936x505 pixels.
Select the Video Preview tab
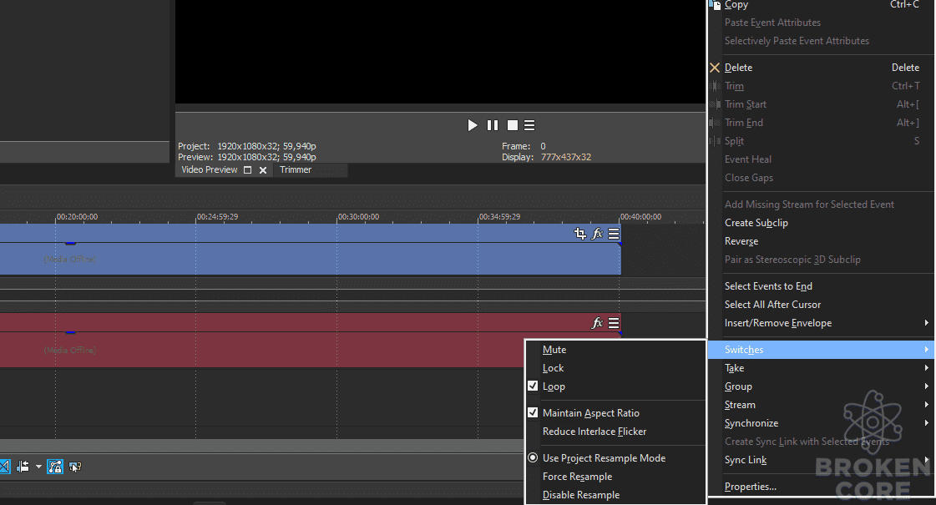click(x=210, y=170)
